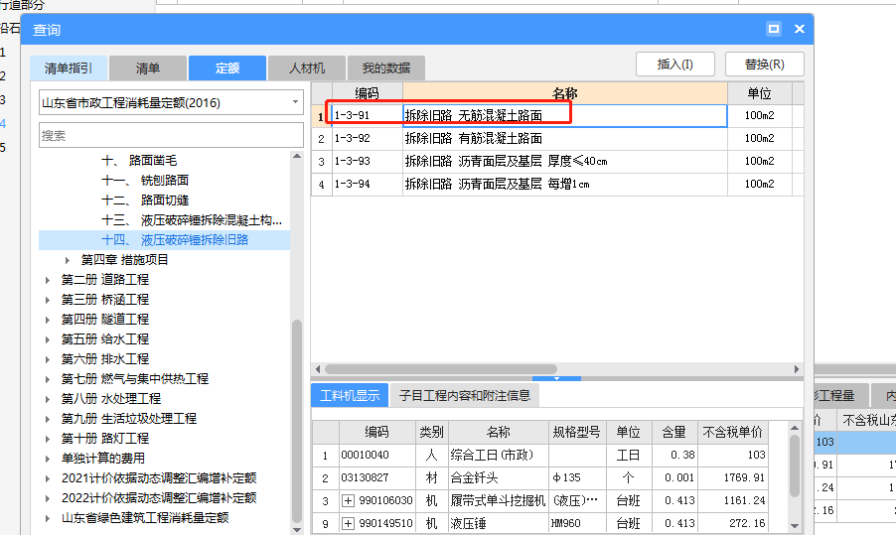Click the 编码 column header in quota table
This screenshot has height=535, width=896.
point(367,93)
